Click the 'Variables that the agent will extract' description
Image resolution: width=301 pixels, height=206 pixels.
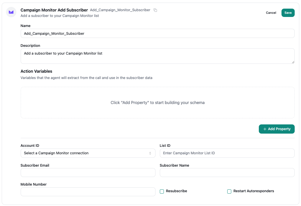tap(86, 78)
